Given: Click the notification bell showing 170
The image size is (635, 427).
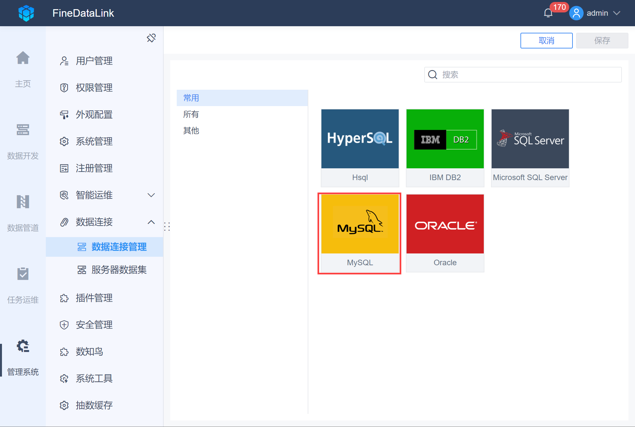Looking at the screenshot, I should (548, 12).
